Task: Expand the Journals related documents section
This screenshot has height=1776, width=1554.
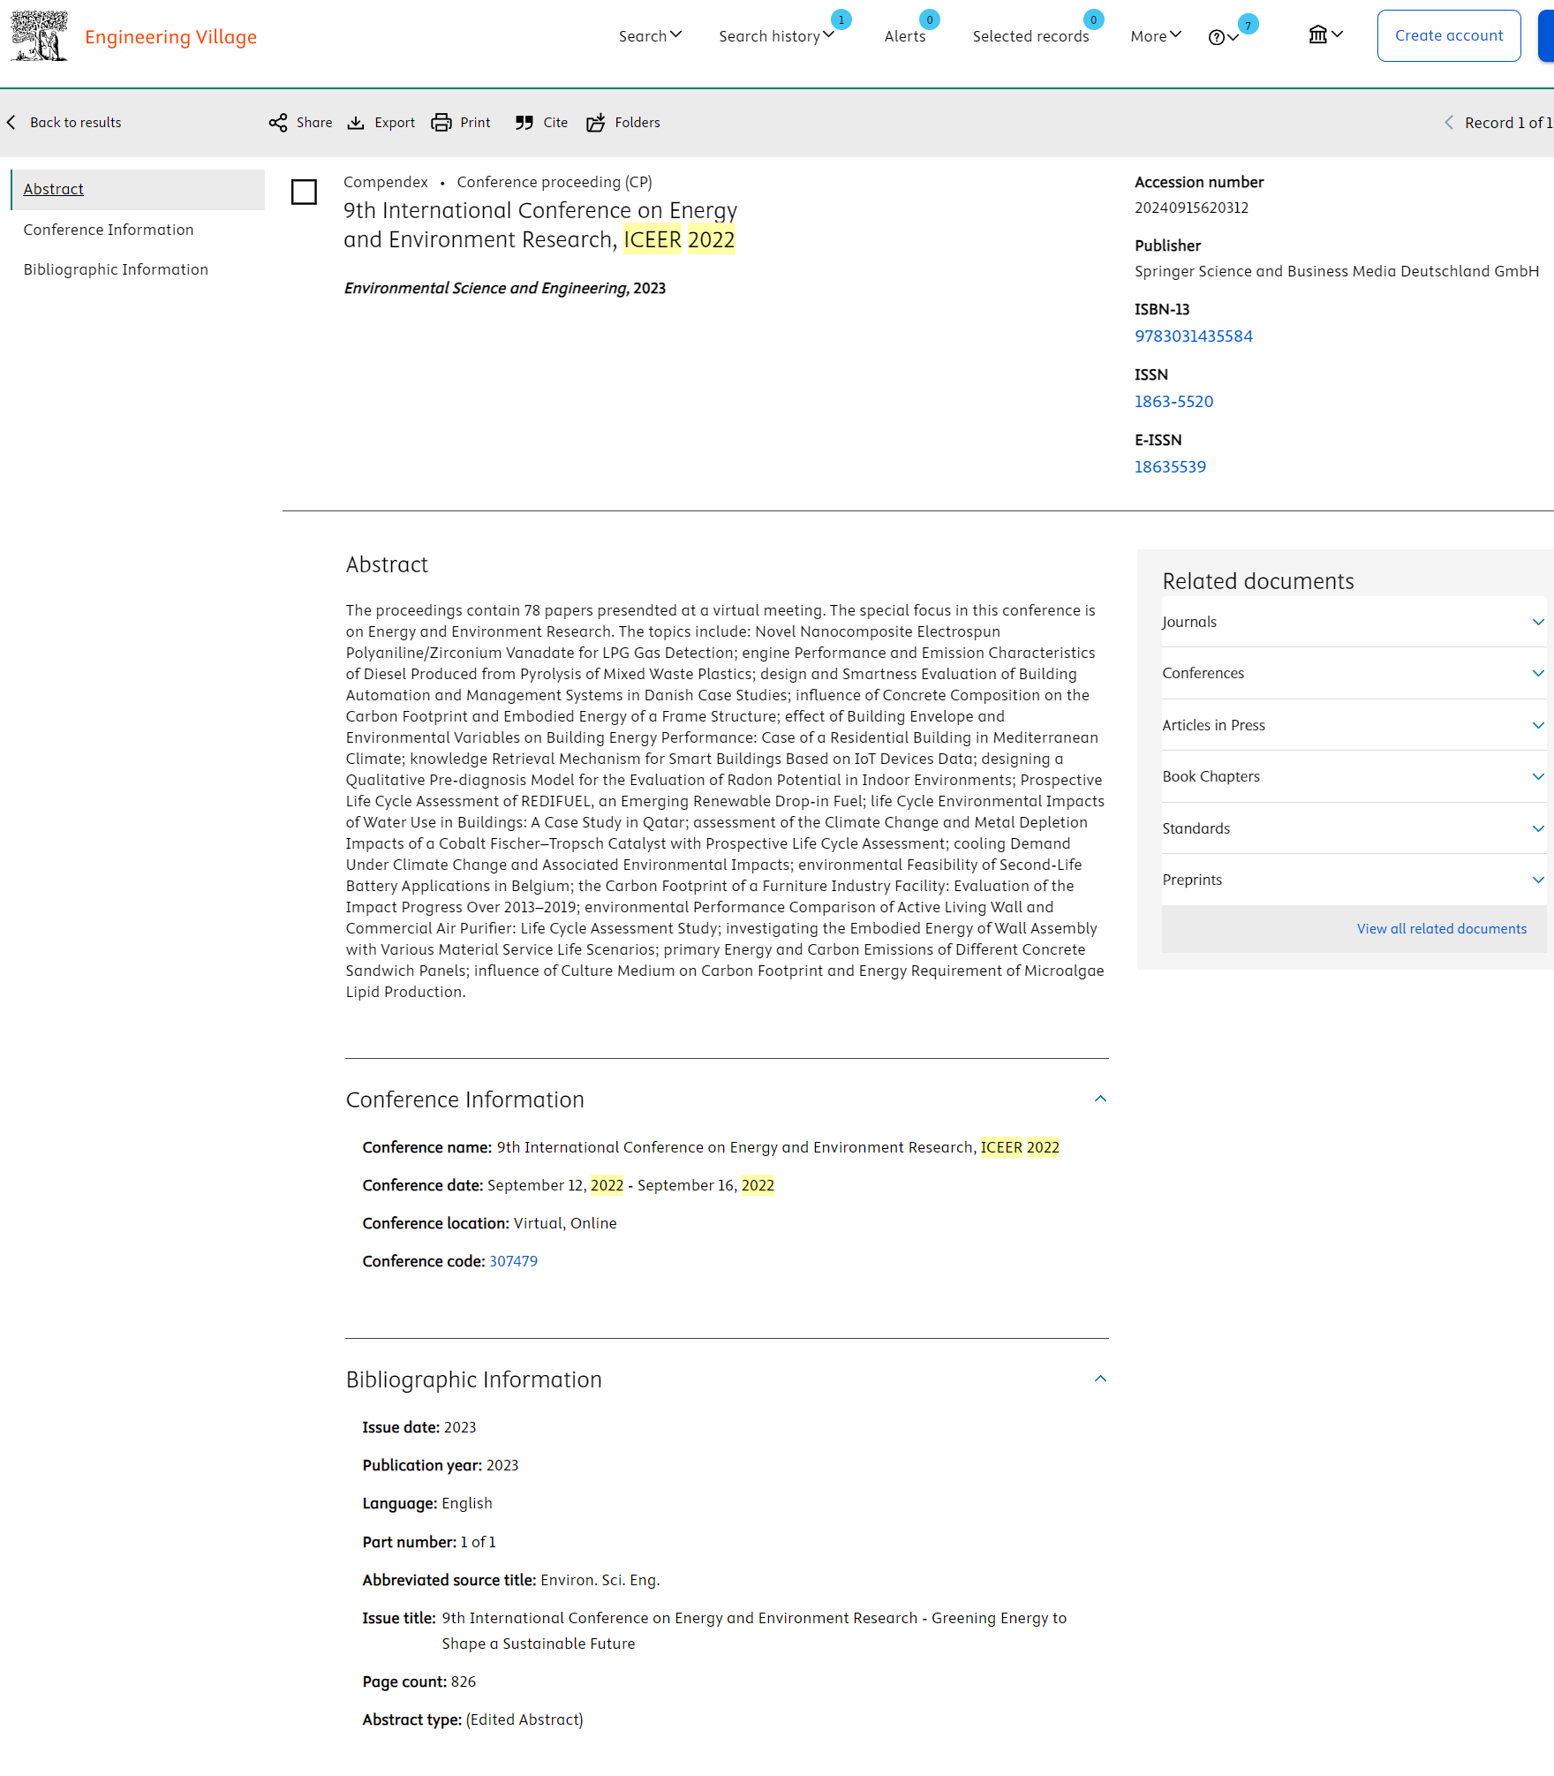Action: coord(1537,622)
